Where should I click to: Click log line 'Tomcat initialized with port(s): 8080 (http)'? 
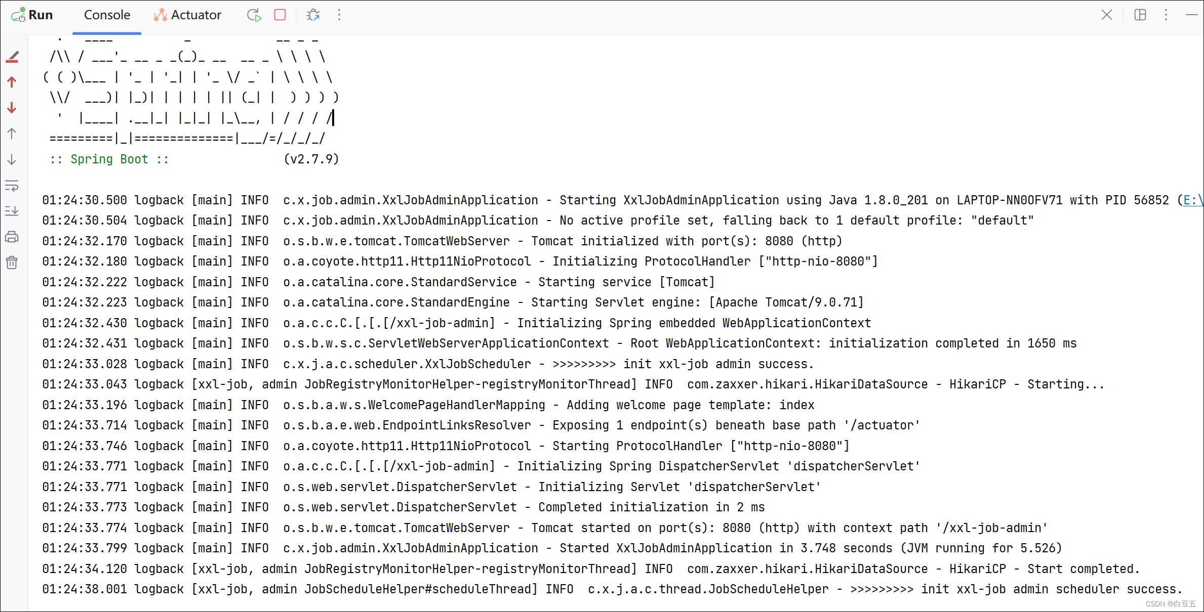(x=442, y=241)
